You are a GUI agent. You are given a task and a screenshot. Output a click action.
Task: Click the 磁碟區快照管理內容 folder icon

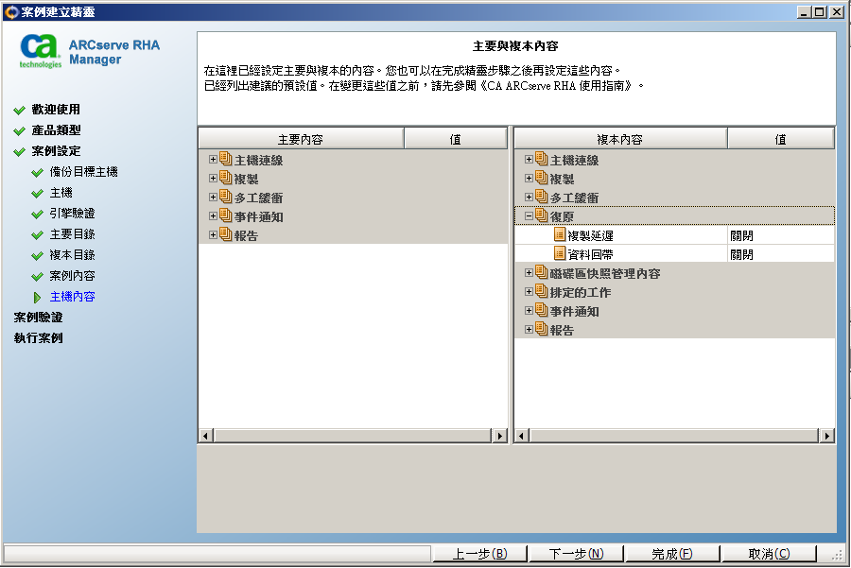tap(542, 272)
